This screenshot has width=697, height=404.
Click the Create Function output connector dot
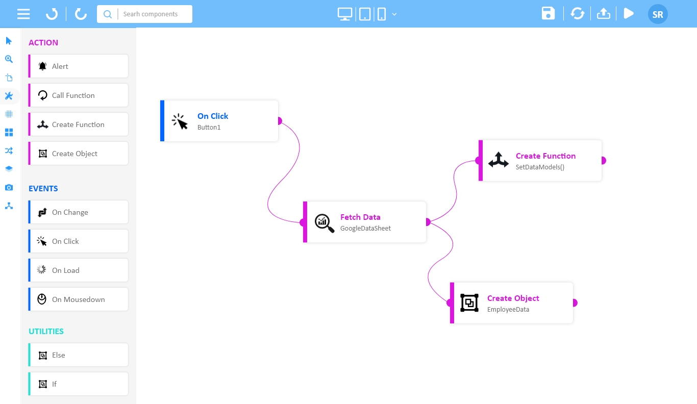603,161
